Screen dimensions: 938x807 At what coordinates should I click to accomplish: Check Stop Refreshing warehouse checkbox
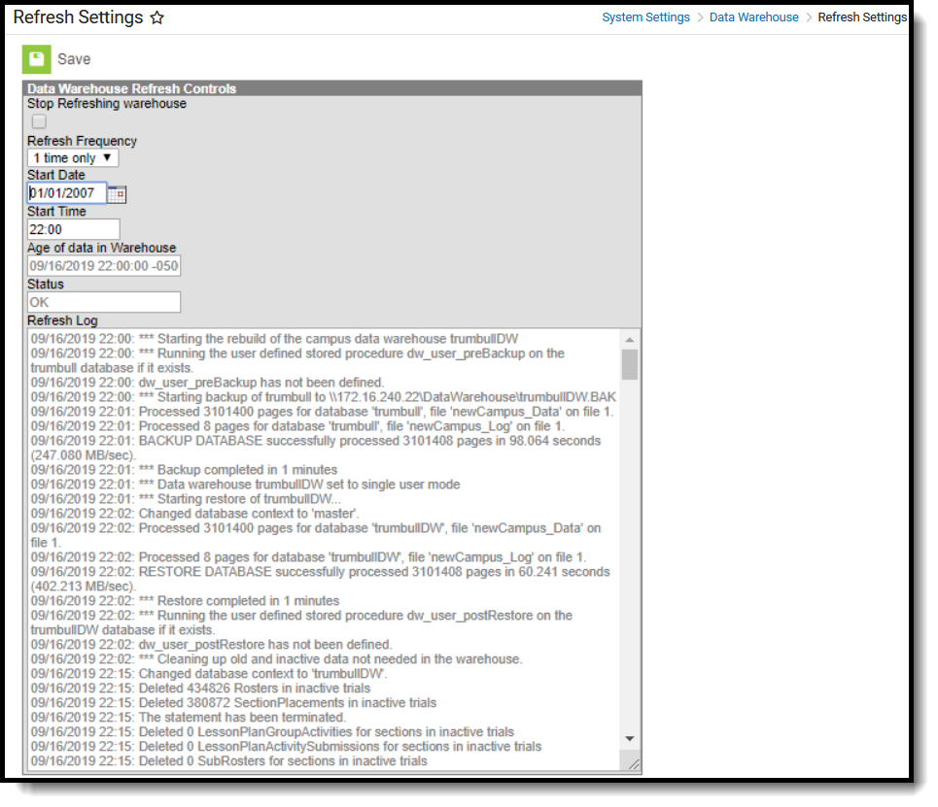click(x=39, y=121)
